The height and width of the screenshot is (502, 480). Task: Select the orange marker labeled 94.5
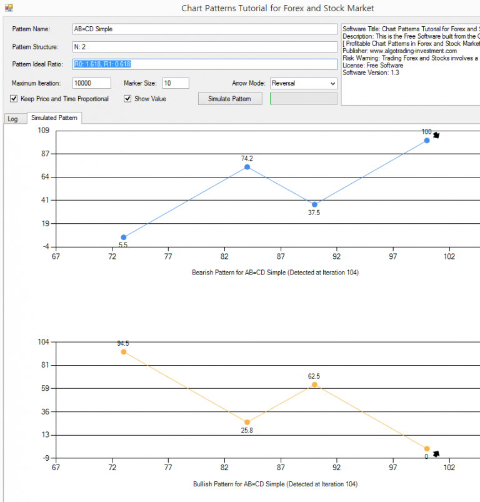click(x=124, y=352)
